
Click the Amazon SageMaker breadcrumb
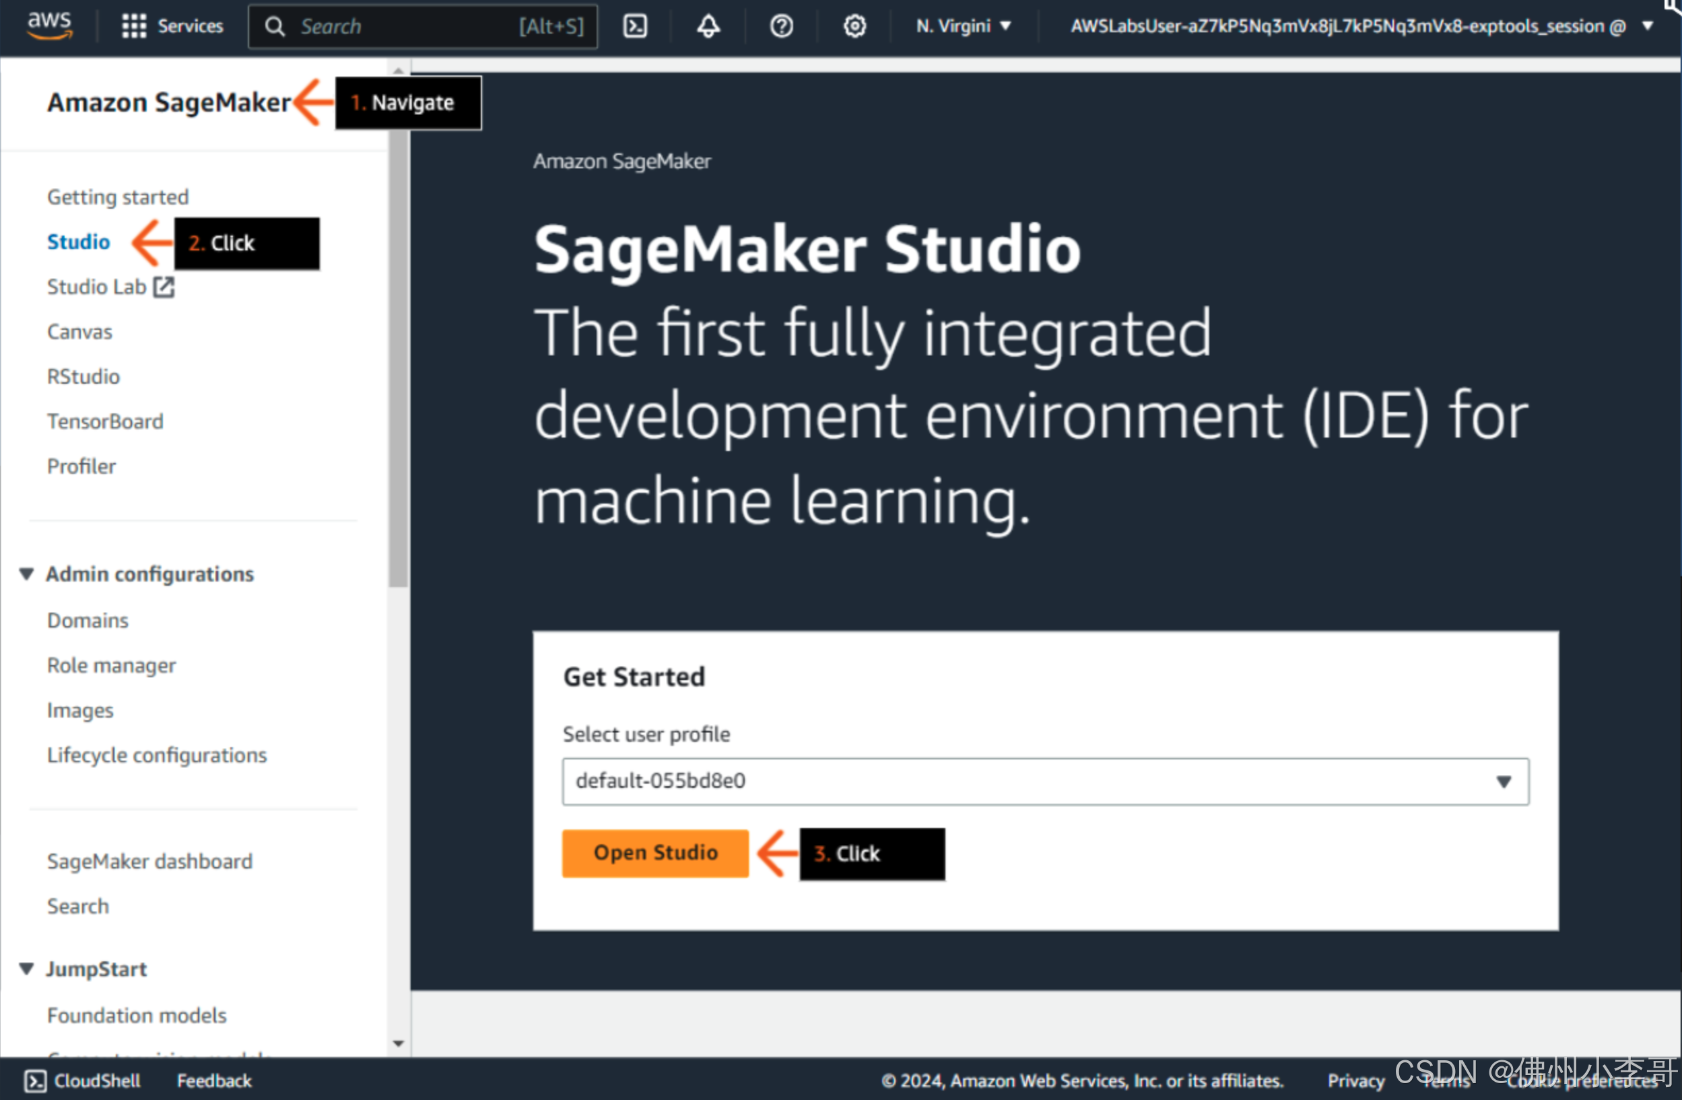[622, 161]
